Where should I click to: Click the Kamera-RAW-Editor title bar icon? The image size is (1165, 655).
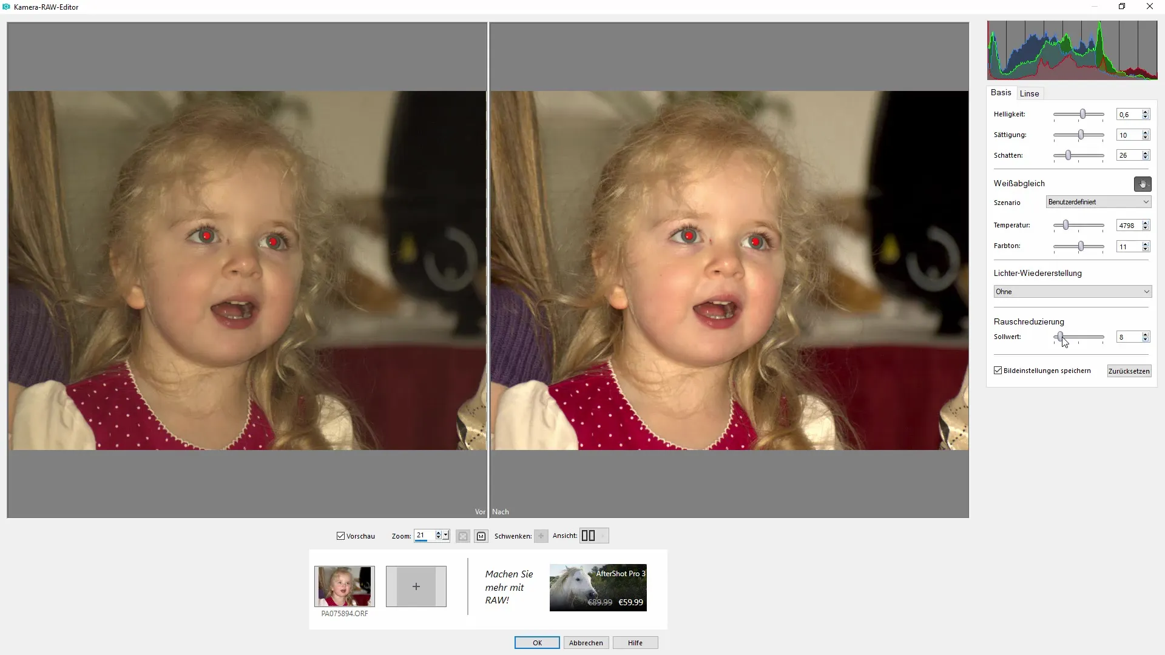7,7
